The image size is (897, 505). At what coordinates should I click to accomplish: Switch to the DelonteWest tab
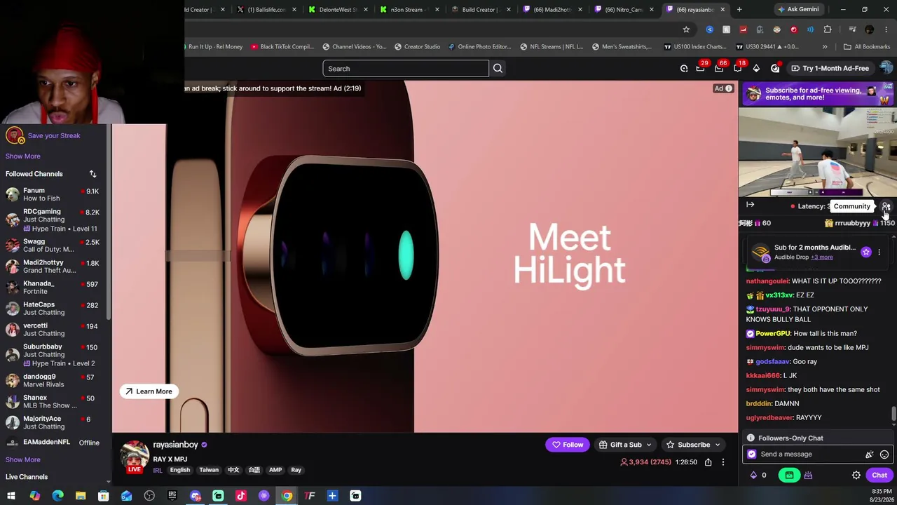tap(337, 10)
